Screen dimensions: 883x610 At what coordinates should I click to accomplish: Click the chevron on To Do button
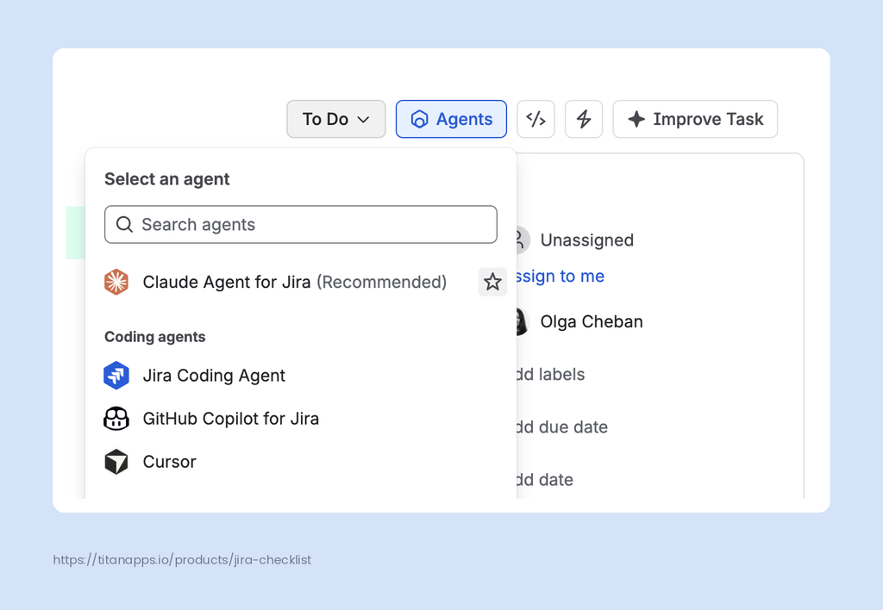pos(363,119)
